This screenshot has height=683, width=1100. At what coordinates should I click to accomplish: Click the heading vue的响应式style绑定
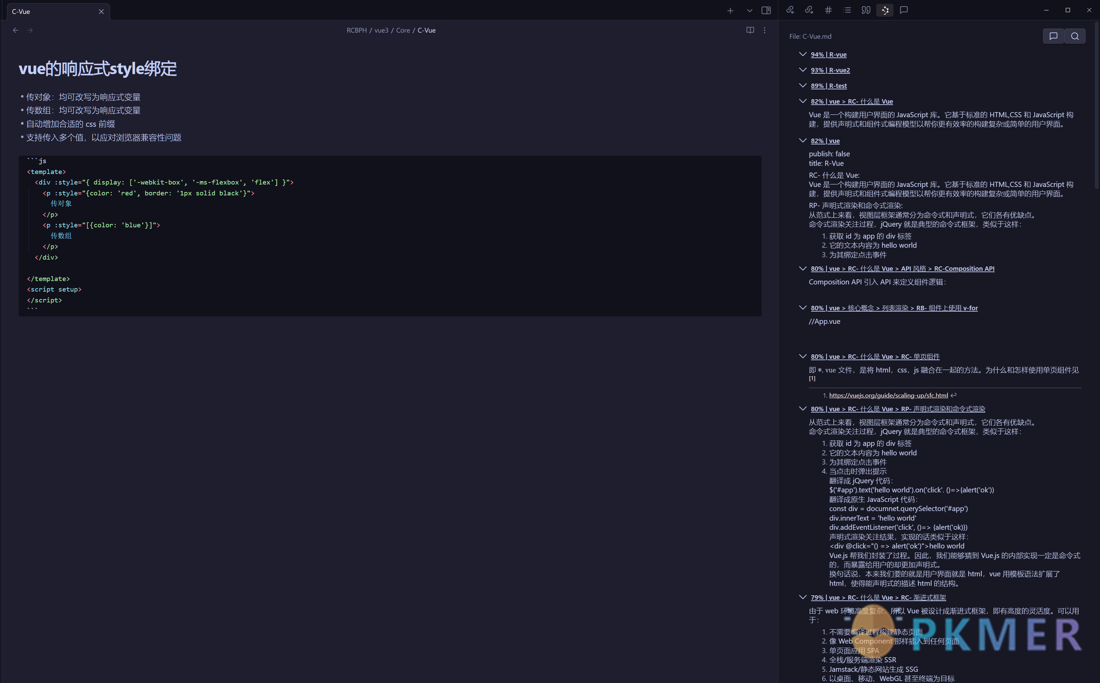(x=98, y=69)
